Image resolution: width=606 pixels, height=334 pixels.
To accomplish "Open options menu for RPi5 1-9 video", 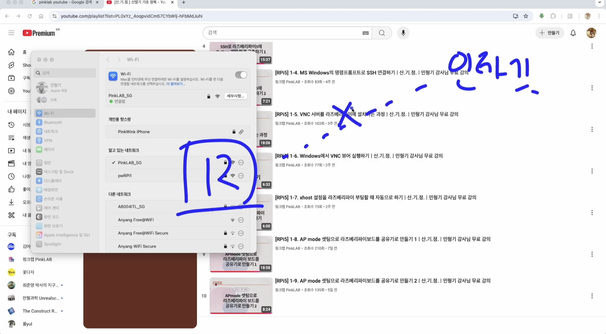I will pyautogui.click(x=592, y=296).
